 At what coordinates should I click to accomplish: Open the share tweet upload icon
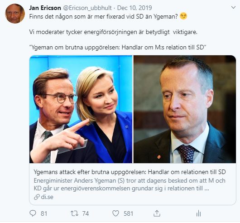tap(157, 213)
